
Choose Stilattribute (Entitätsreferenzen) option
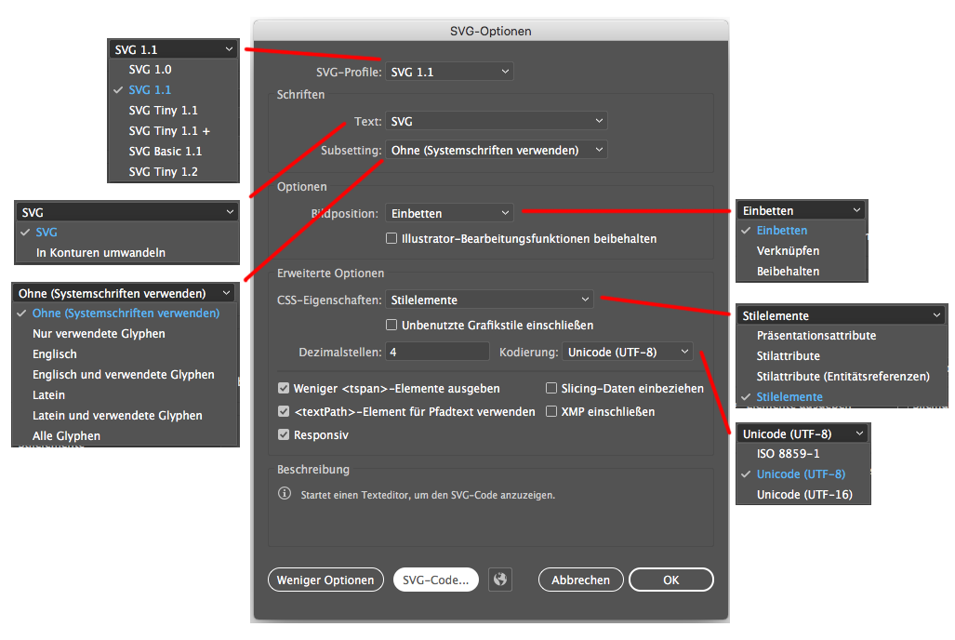(x=842, y=376)
